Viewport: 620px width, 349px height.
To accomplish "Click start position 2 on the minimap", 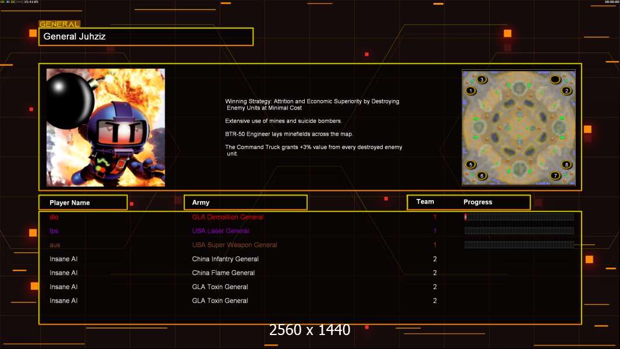I will pos(566,91).
